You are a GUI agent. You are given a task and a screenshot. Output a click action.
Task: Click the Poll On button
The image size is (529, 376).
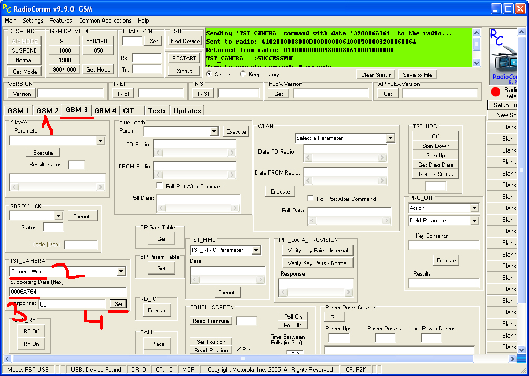293,317
